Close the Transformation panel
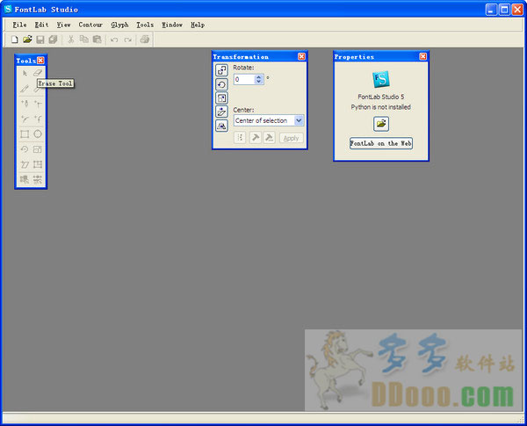 tap(301, 56)
